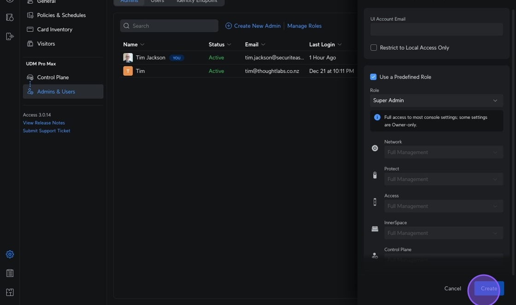Open Policies & Schedules in sidebar
The image size is (516, 305).
[x=61, y=15]
